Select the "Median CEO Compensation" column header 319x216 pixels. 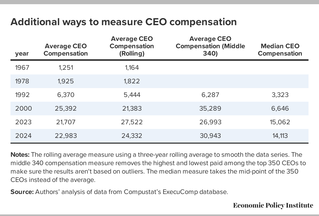[x=280, y=50]
